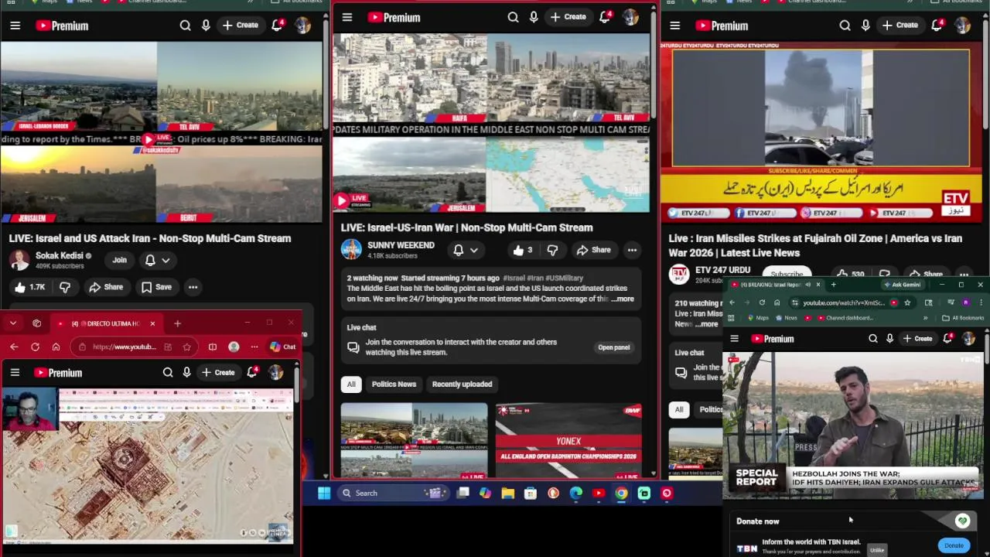Open the tab list dropdown in Edge window

[x=13, y=323]
